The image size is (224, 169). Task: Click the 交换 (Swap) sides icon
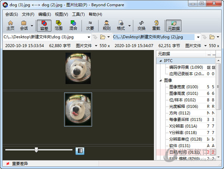point(141,25)
